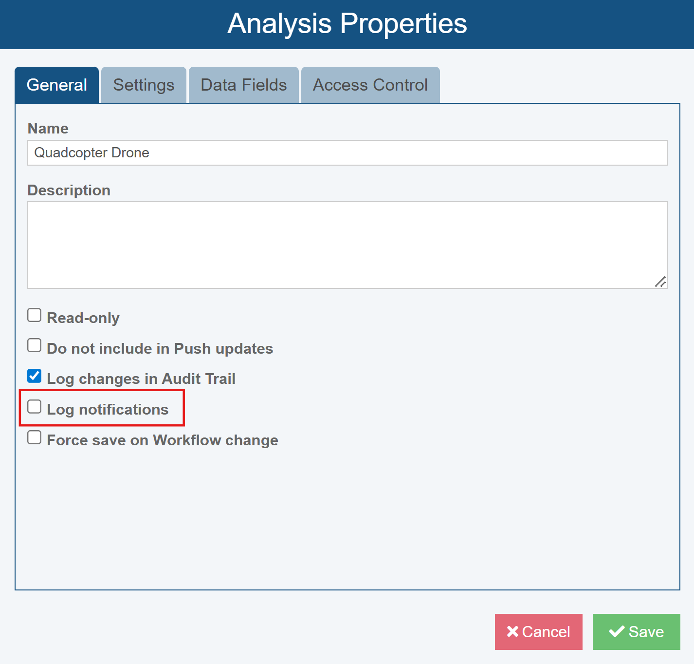Focus the Name field containing Quadcopter Drone
694x664 pixels.
click(347, 153)
